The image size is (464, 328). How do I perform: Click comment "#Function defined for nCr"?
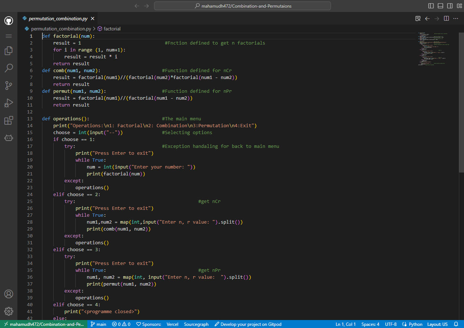(197, 70)
